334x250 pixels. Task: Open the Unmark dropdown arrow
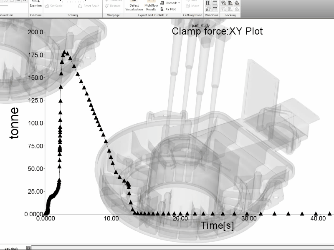coord(179,3)
